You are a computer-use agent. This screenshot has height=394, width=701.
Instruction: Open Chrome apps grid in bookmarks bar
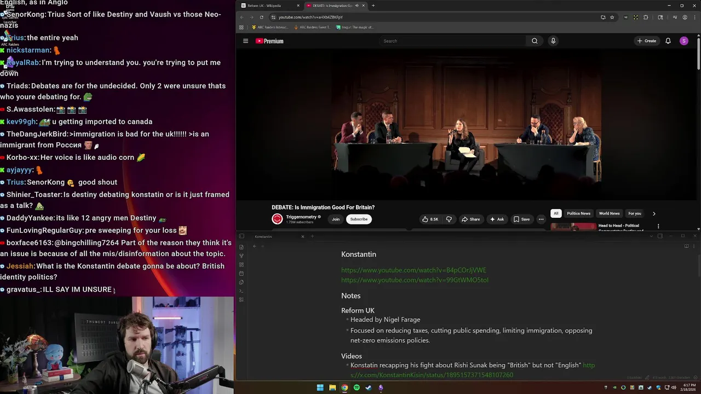point(241,27)
